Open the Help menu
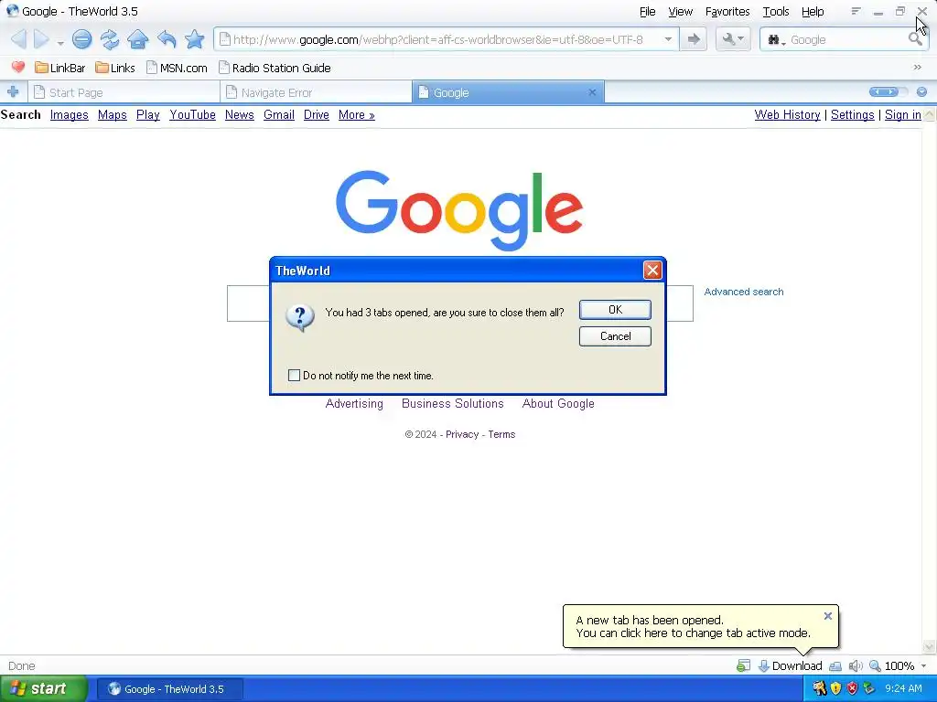 (813, 11)
